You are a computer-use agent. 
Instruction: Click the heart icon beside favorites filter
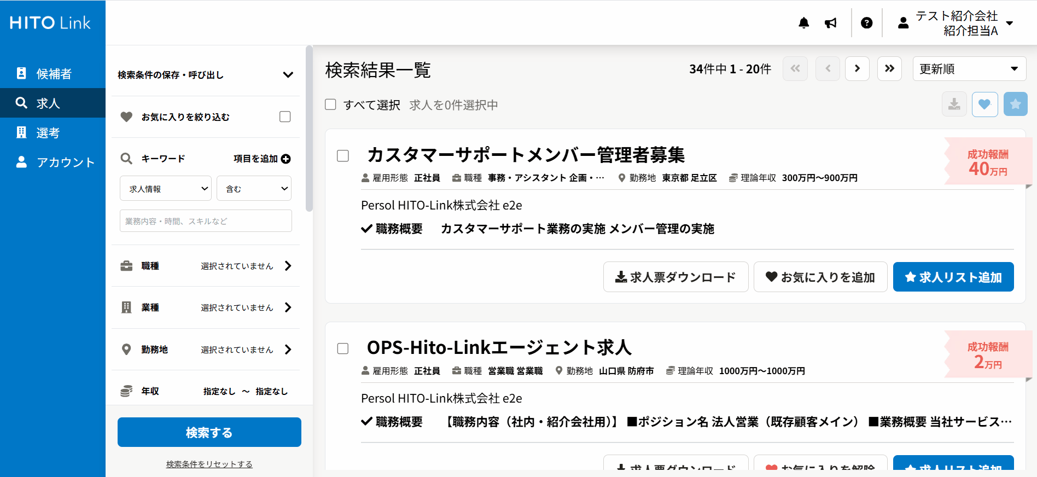(126, 117)
